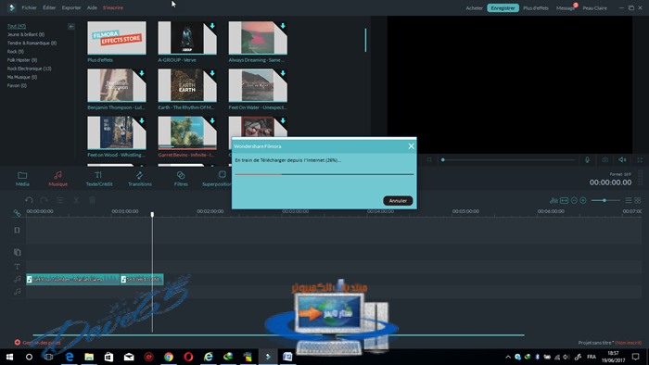Open the Exporter menu
The height and width of the screenshot is (365, 649).
[71, 7]
